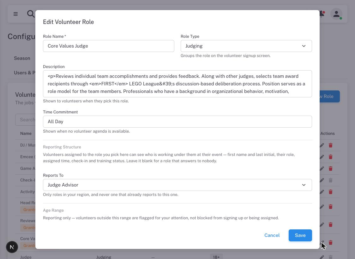This screenshot has height=259, width=355.
Task: Click the Grants badge under Head Re
Action: pos(28,210)
